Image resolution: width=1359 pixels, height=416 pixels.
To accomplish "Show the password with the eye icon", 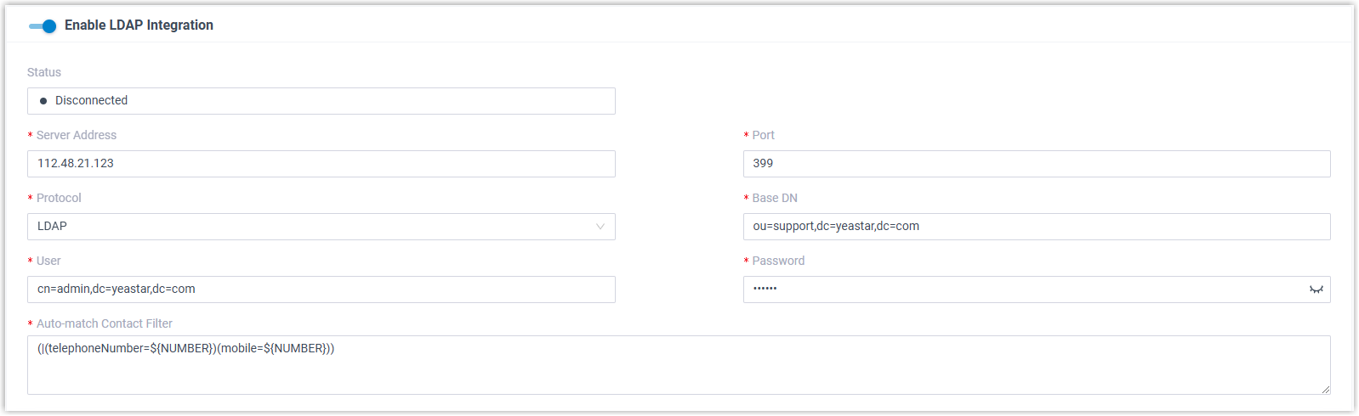I will [x=1316, y=290].
